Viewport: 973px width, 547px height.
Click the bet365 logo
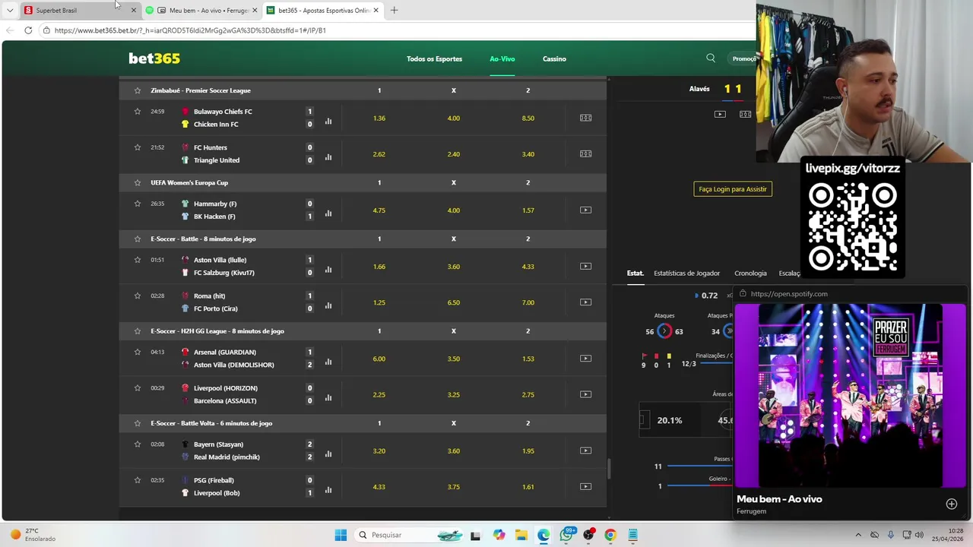(154, 58)
